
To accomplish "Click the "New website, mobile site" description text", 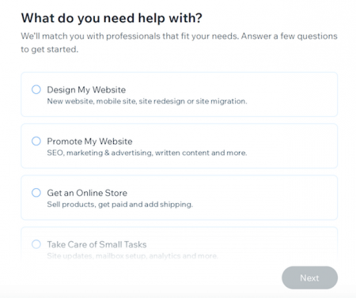I will coord(147,101).
